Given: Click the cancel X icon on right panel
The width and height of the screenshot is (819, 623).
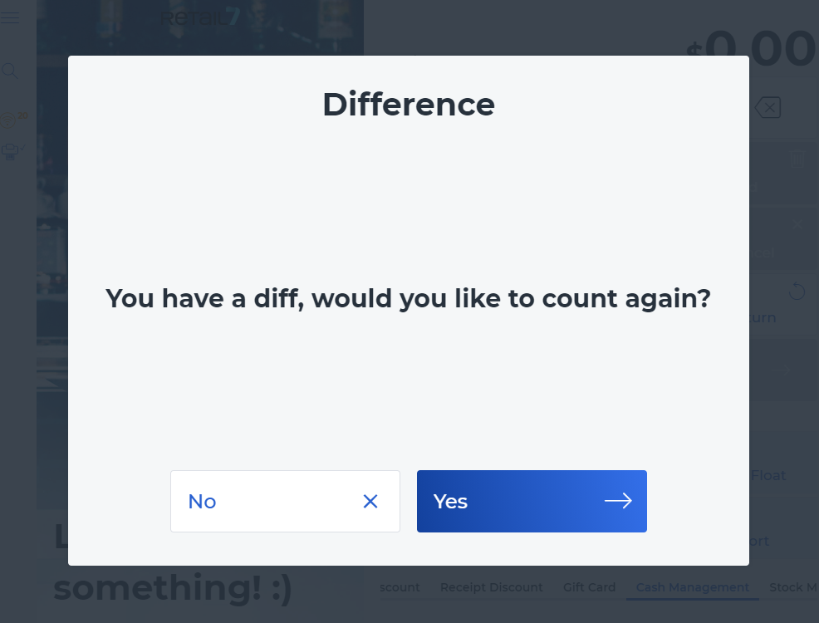Looking at the screenshot, I should pos(797,224).
